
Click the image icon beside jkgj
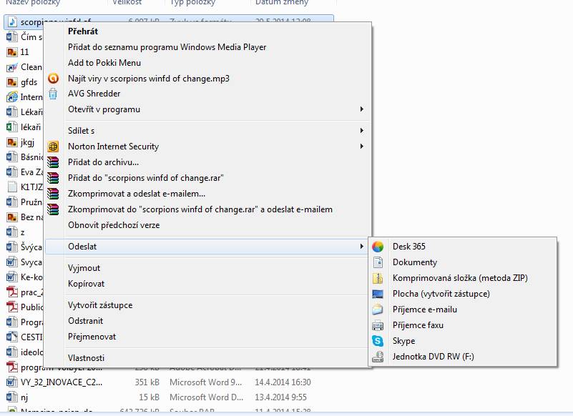pos(12,142)
